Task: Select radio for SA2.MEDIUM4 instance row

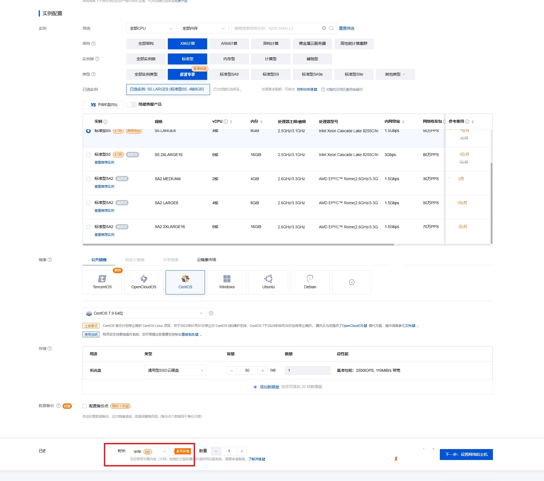Action: point(88,179)
